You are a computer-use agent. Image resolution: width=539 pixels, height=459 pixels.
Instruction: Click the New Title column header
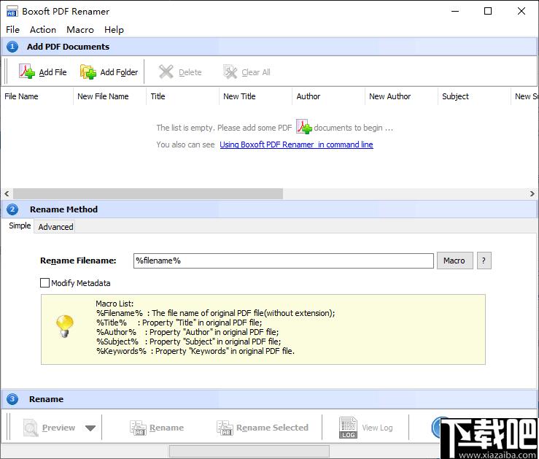[x=255, y=96]
